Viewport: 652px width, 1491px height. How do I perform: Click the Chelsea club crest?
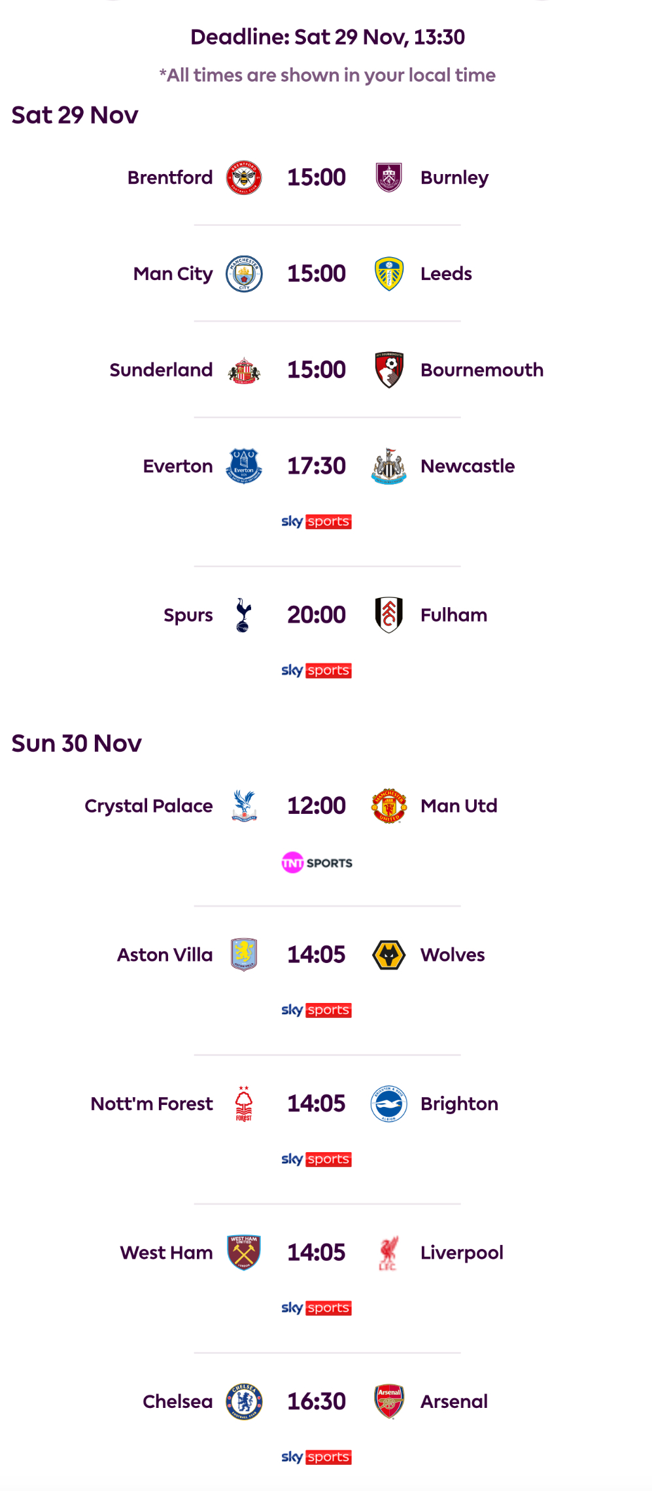pos(244,1401)
